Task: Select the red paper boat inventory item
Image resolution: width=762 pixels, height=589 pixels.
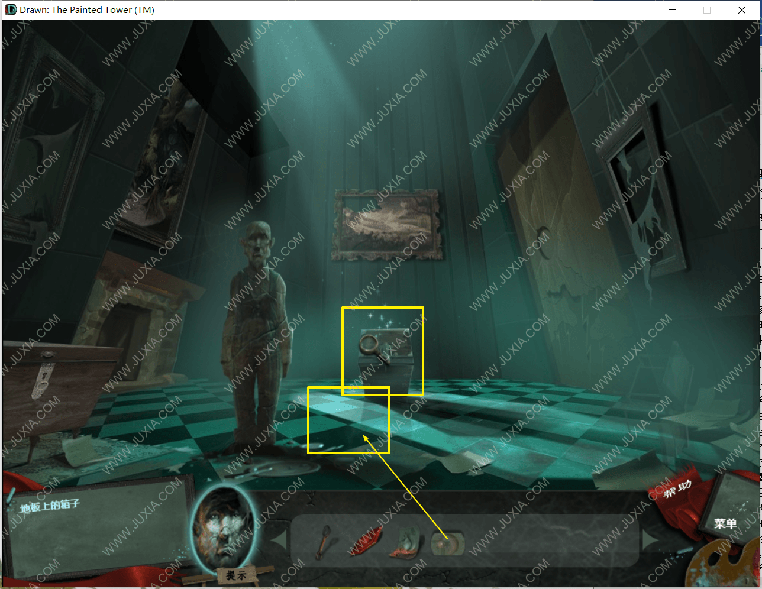Action: pos(366,541)
